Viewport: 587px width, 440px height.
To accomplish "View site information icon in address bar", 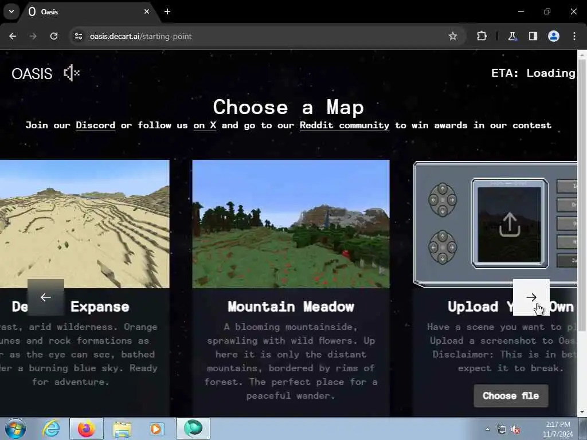I will 78,36.
